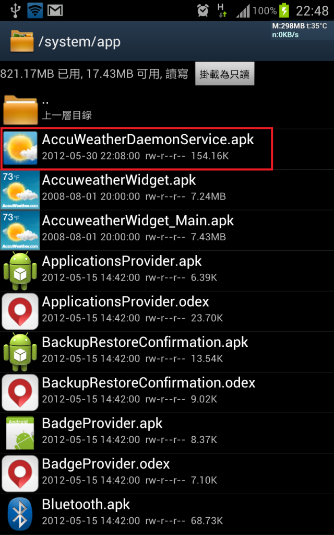Select BadgeProvider.odex file row

(167, 473)
